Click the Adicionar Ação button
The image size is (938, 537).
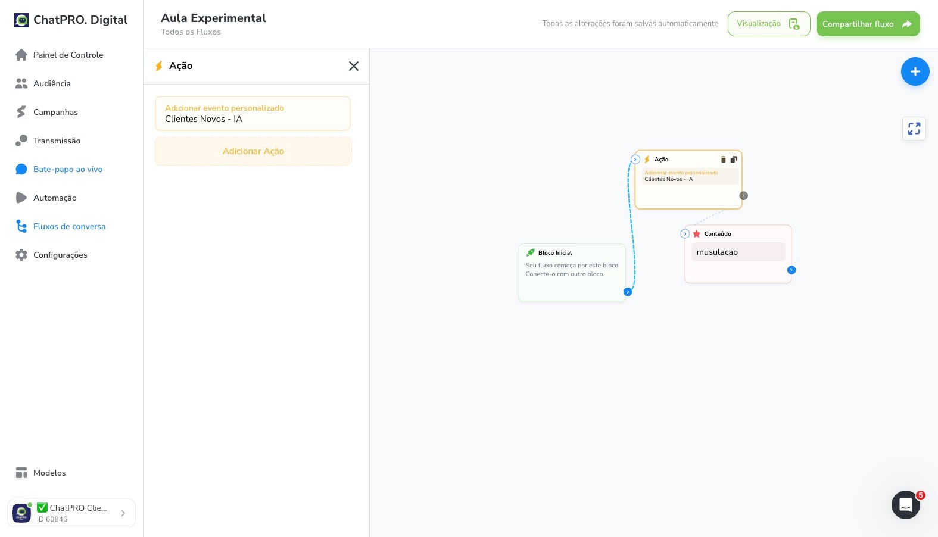tap(253, 151)
